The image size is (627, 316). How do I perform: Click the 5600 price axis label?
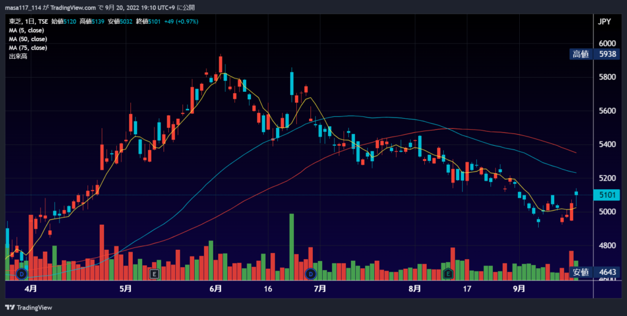(607, 110)
